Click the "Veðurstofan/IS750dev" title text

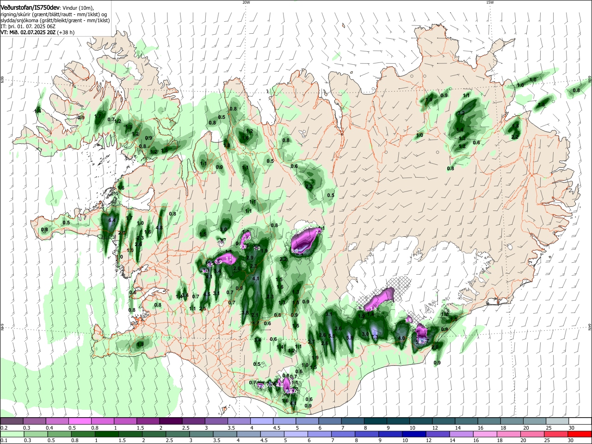(x=30, y=7)
